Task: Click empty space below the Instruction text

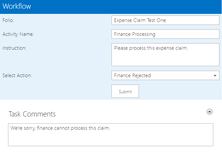Action: [x=165, y=60]
